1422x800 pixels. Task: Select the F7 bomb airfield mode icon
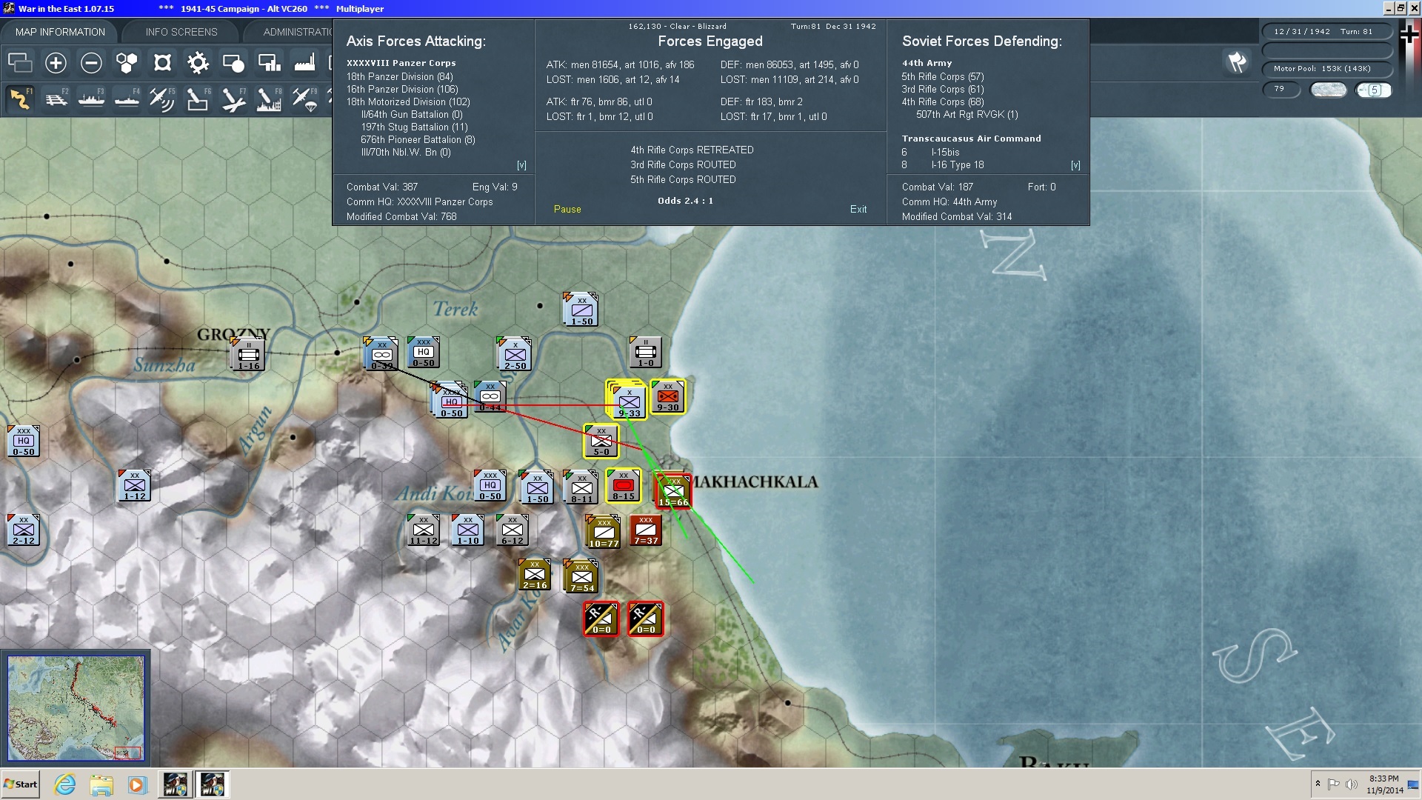[x=233, y=99]
